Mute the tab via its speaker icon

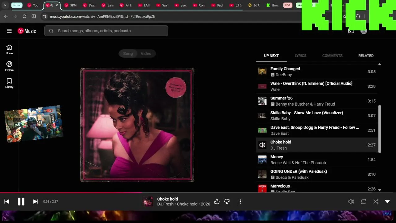(52, 5)
